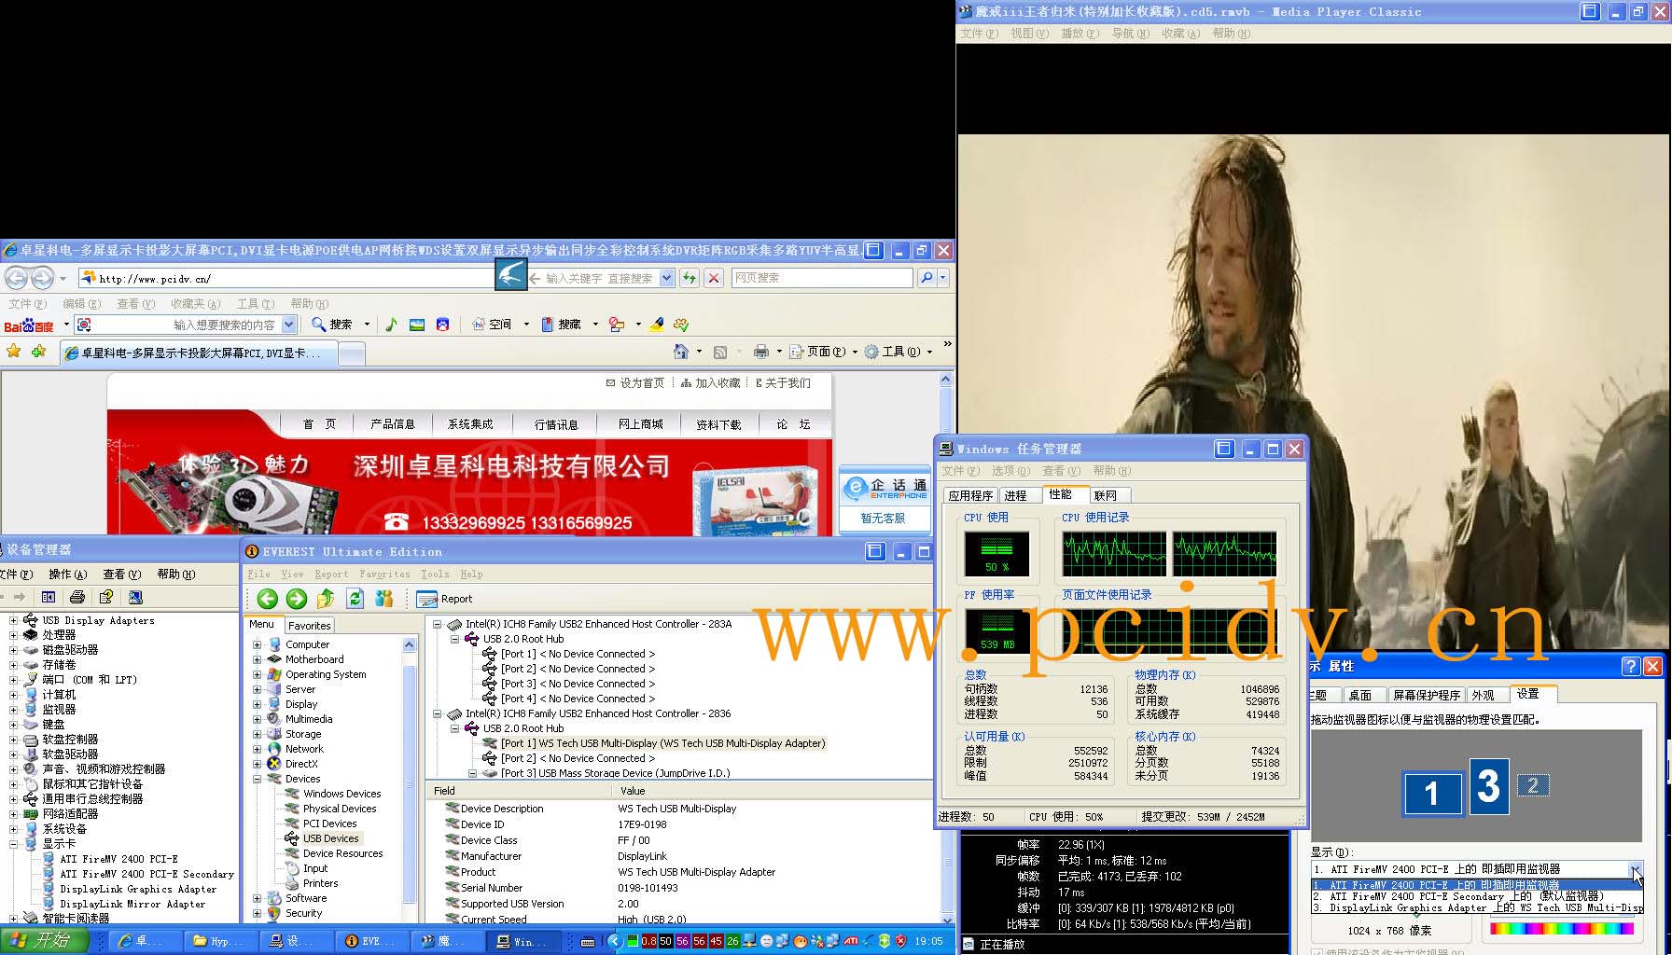Click the IE address bar URL field

[x=286, y=278]
